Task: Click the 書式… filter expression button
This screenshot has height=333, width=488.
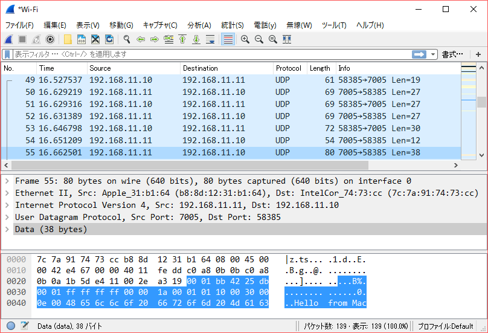Action: [x=452, y=54]
